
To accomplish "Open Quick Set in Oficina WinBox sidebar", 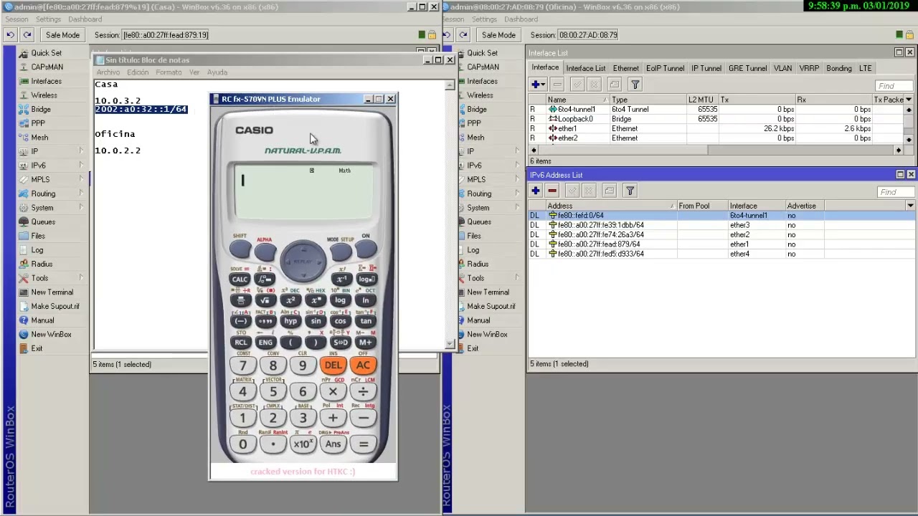I will tap(482, 53).
